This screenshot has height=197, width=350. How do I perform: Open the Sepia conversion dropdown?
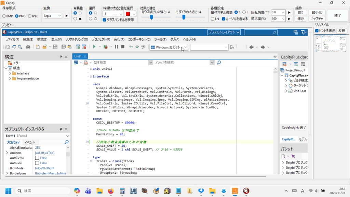52,16
